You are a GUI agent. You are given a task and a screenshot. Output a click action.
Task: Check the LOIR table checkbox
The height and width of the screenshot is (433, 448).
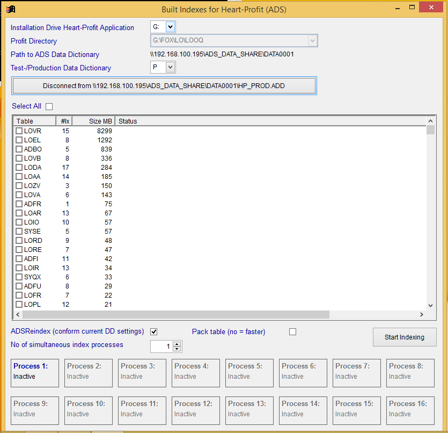click(x=19, y=268)
